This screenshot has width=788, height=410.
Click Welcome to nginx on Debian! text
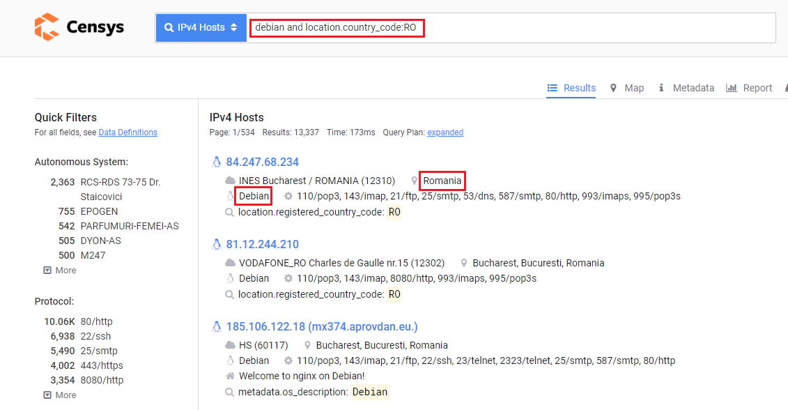(302, 376)
